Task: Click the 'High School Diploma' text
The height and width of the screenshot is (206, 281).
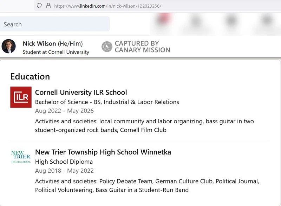Action: [64, 162]
